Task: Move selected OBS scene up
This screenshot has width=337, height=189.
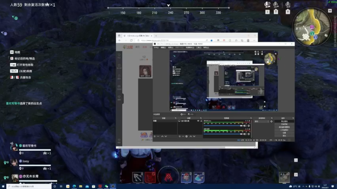Action: click(x=162, y=136)
